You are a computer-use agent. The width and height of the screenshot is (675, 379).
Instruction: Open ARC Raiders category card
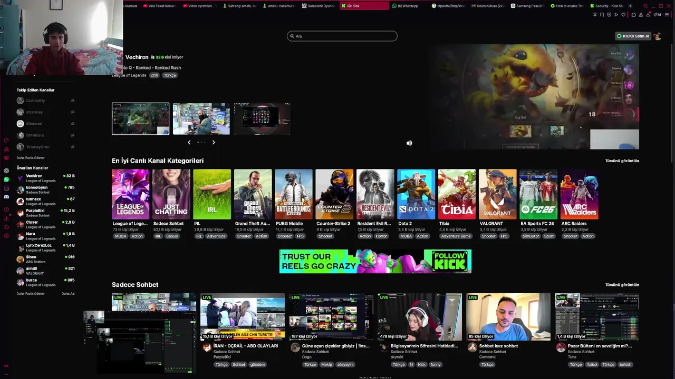(580, 194)
